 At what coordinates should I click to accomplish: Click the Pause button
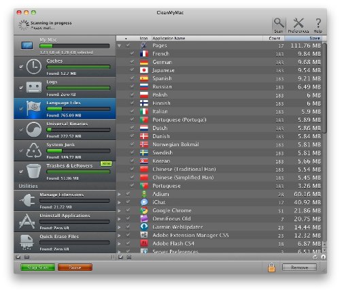point(75,267)
